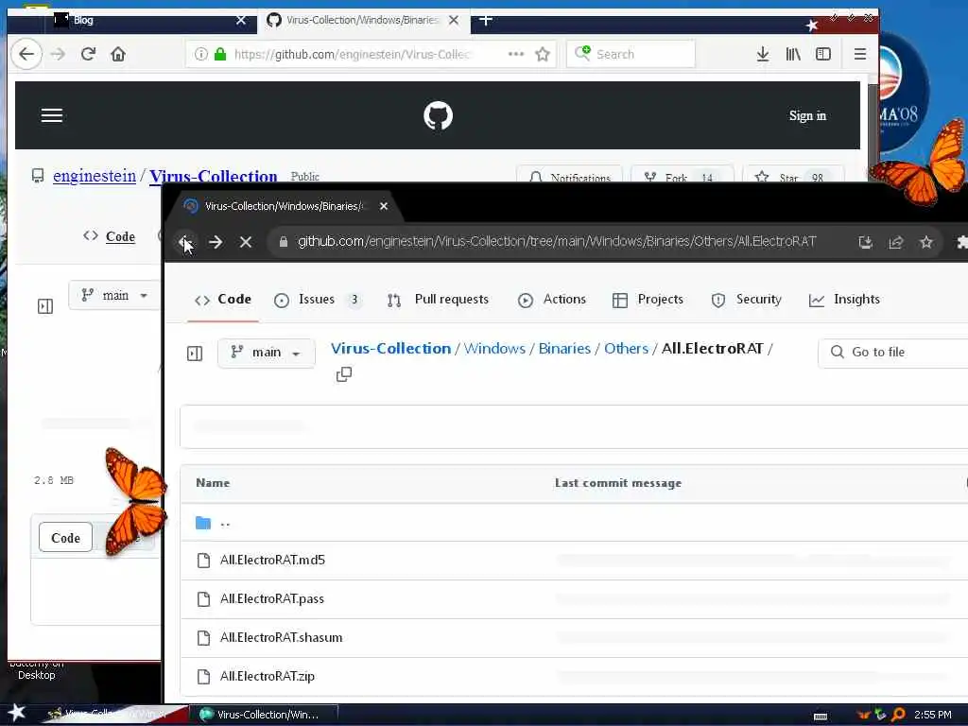Image resolution: width=968 pixels, height=726 pixels.
Task: Open the Actions tab
Action: (552, 300)
